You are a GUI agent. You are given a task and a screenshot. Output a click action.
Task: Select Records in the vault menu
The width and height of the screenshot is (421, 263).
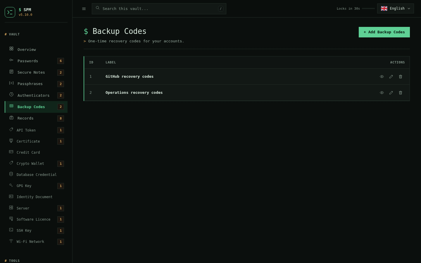[x=36, y=118]
